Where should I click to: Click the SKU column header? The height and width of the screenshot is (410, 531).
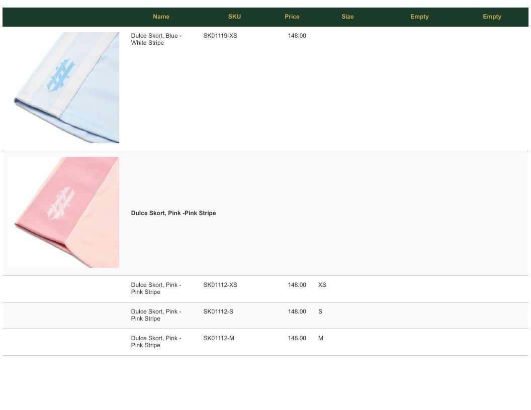tap(234, 17)
